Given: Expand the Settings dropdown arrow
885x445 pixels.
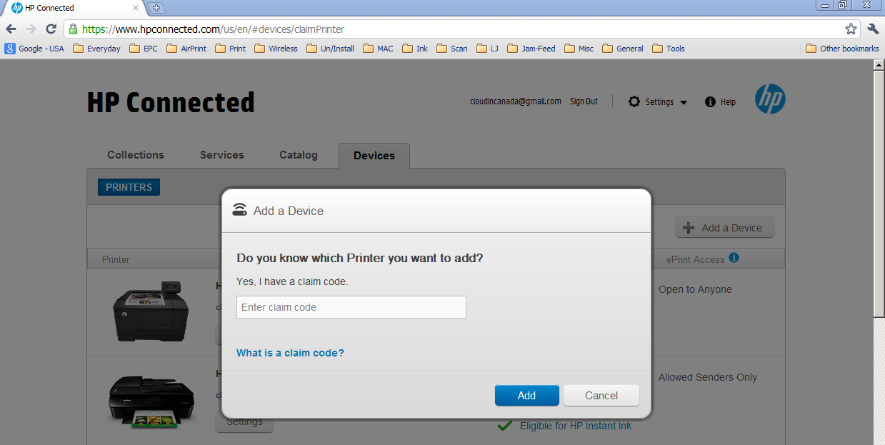Looking at the screenshot, I should [x=684, y=103].
